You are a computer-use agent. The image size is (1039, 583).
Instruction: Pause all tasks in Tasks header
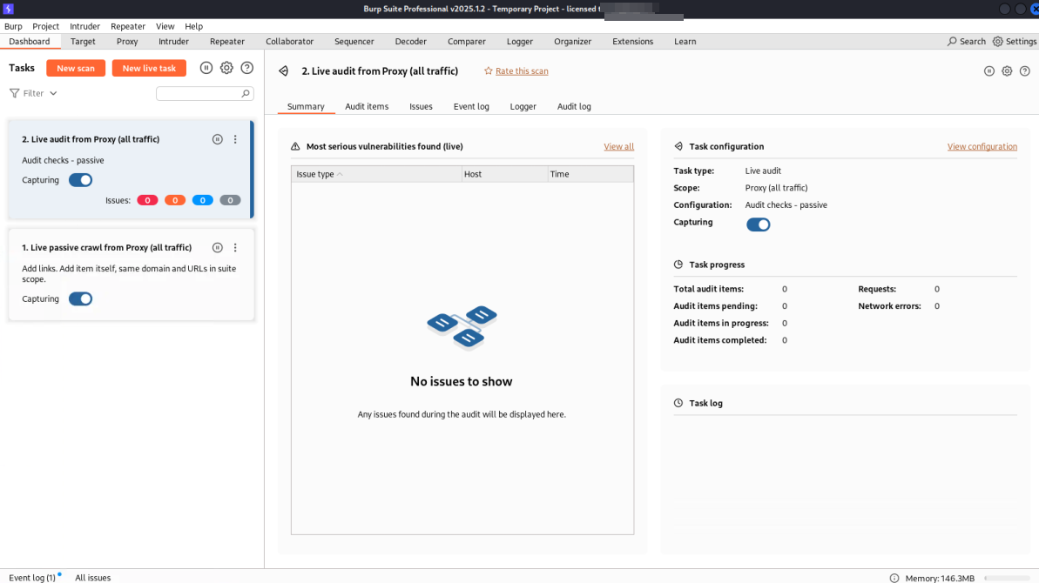point(206,68)
